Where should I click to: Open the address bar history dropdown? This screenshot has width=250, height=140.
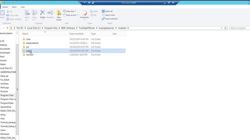pyautogui.click(x=221, y=28)
